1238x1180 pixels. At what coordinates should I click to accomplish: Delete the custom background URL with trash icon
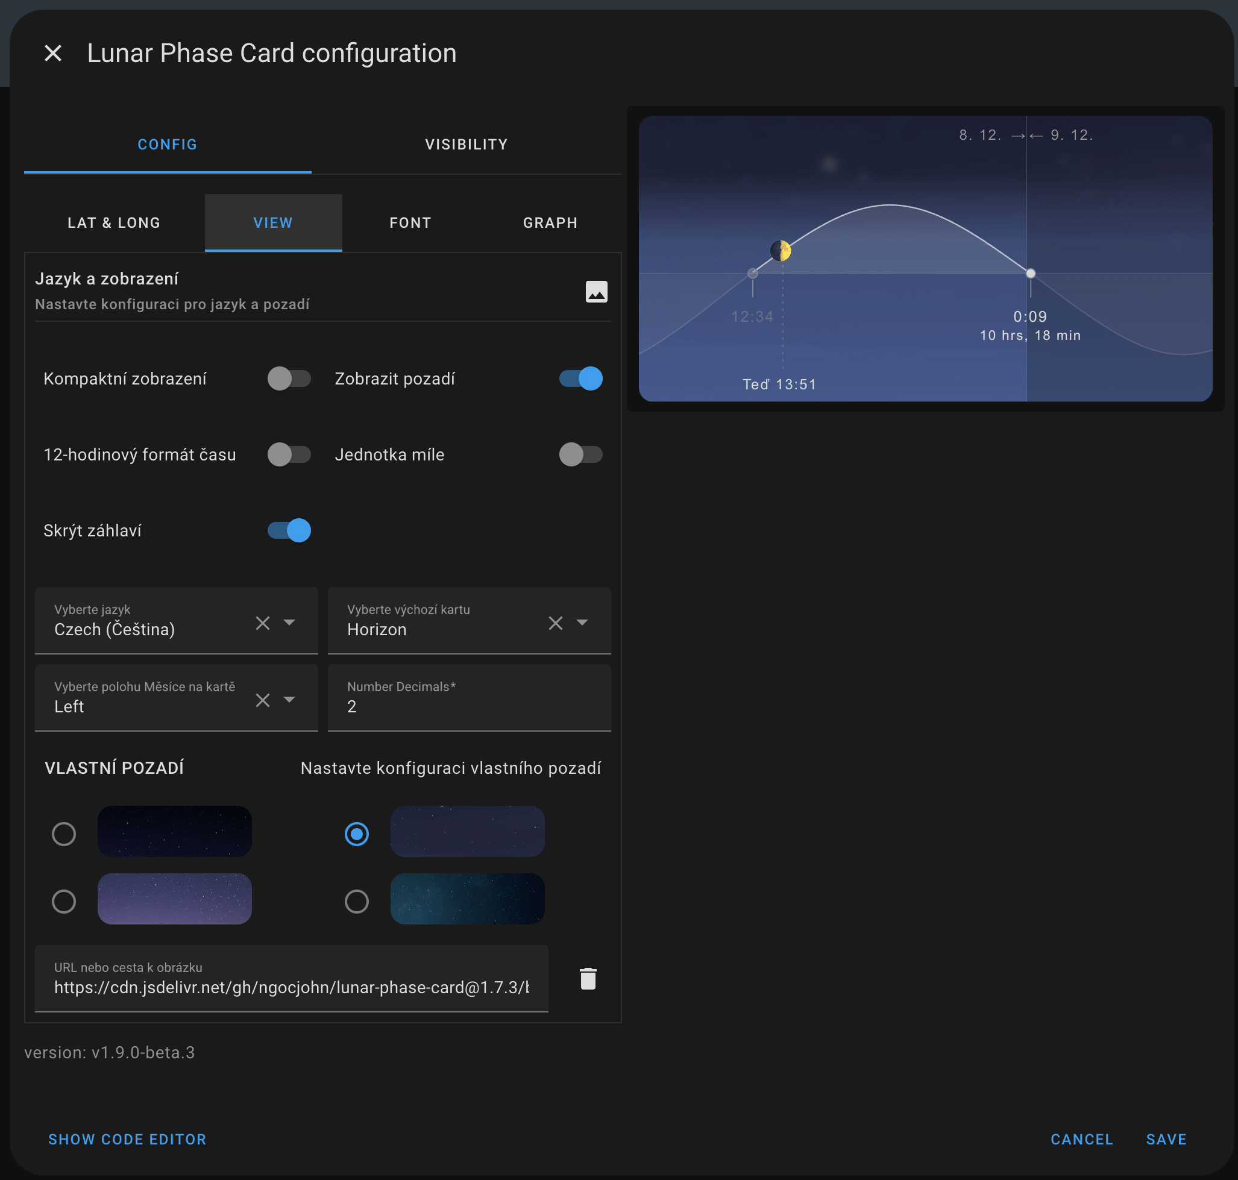pyautogui.click(x=588, y=979)
